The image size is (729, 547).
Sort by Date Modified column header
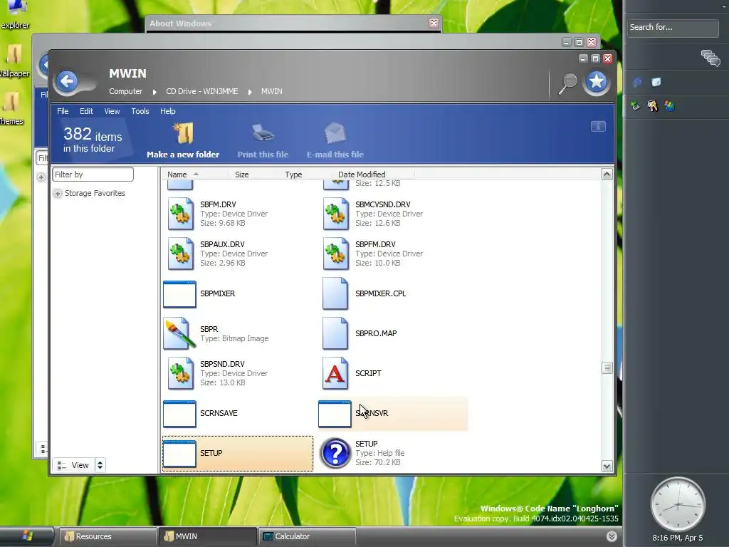[x=362, y=174]
